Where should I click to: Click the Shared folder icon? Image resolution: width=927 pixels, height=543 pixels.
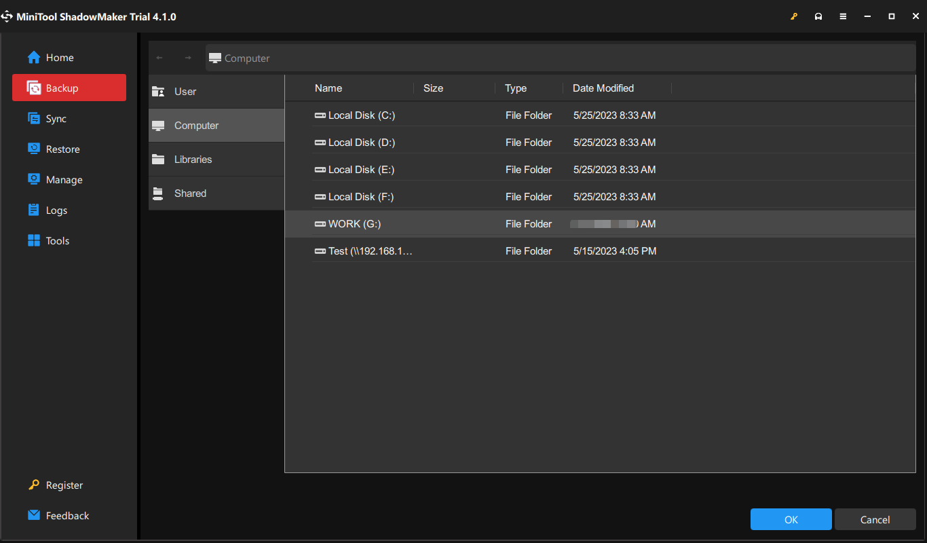coord(159,193)
